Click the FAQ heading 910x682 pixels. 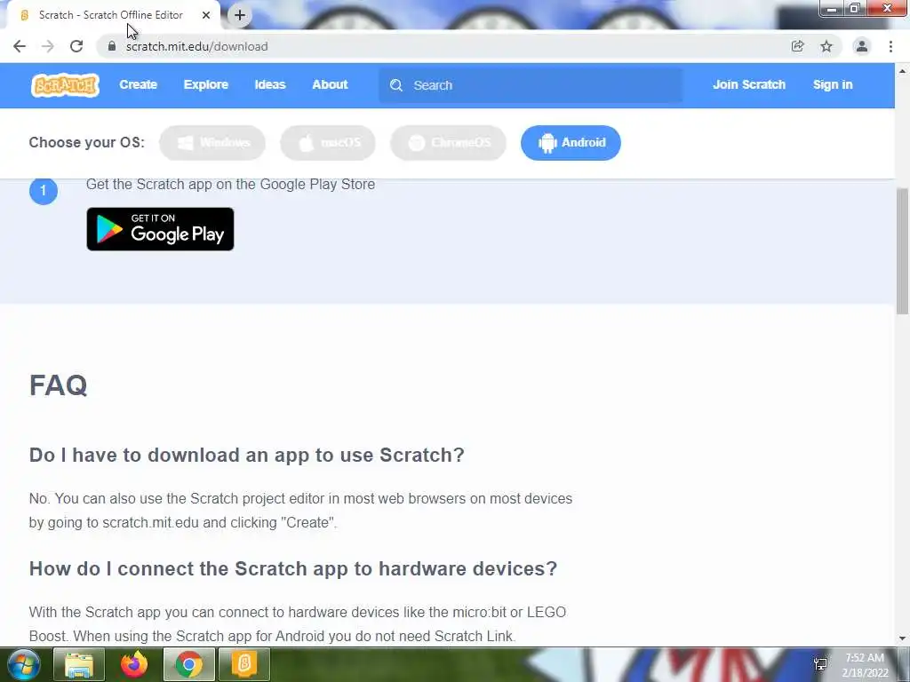point(58,385)
